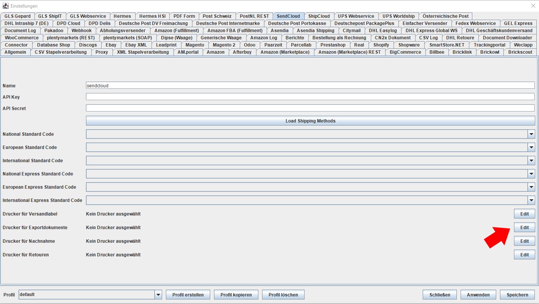Viewport: 539px width, 304px height.
Task: Open National Express Standard Code dropdown
Action: coord(531,174)
